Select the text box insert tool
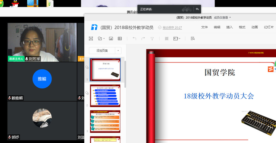The image size is (276, 143). 91,38
